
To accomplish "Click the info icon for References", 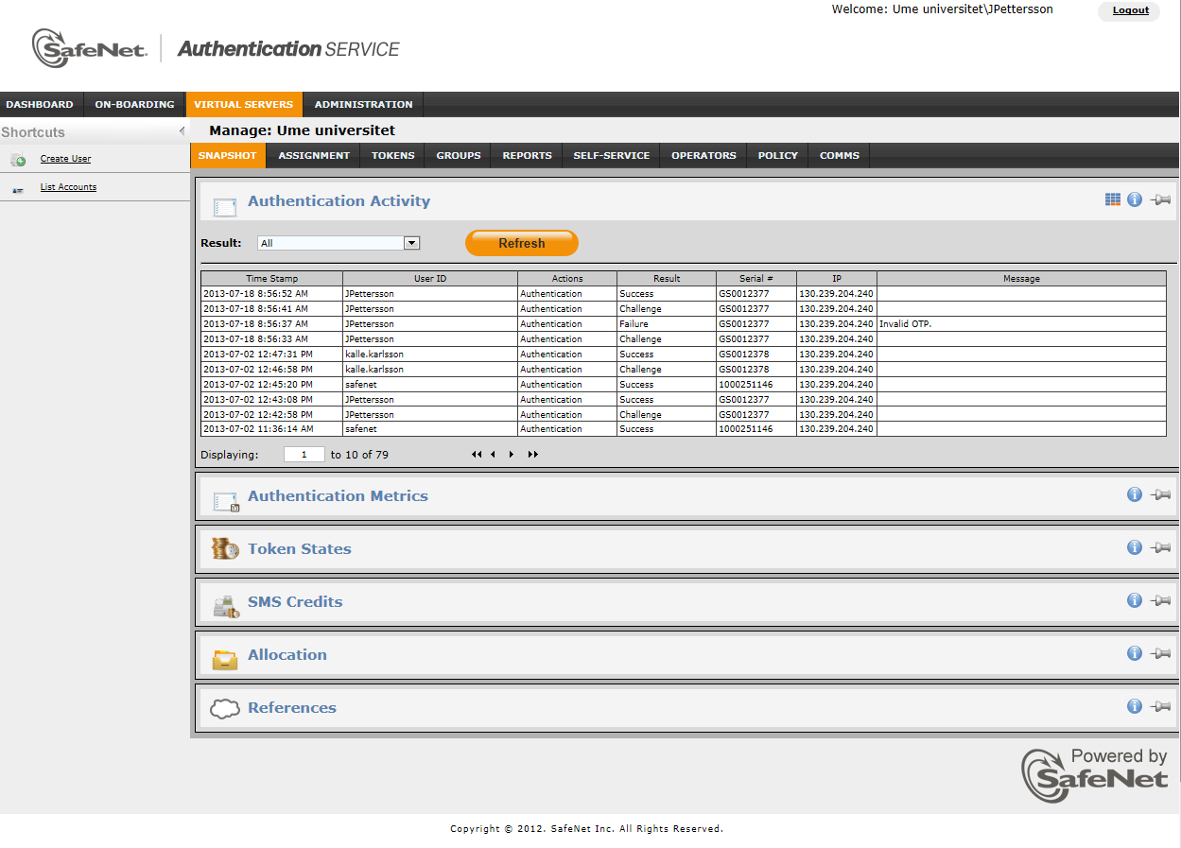I will (x=1135, y=706).
